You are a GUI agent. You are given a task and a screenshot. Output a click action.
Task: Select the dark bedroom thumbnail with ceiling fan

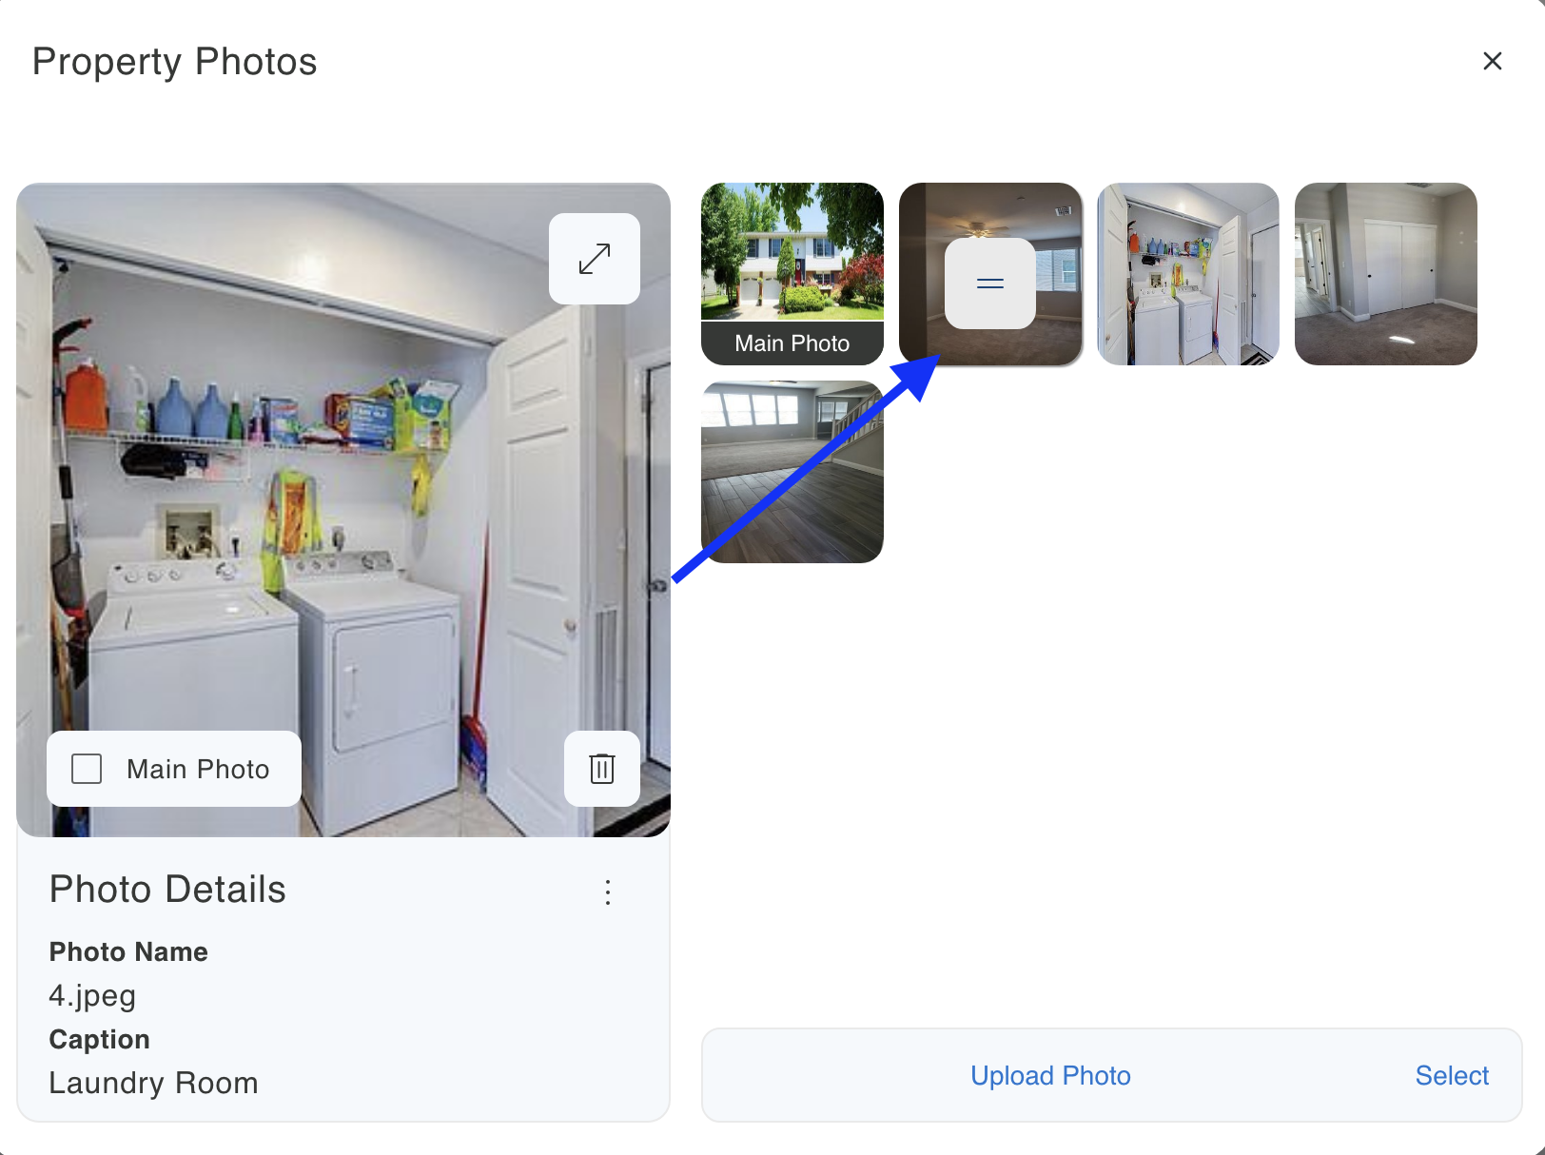pyautogui.click(x=990, y=274)
